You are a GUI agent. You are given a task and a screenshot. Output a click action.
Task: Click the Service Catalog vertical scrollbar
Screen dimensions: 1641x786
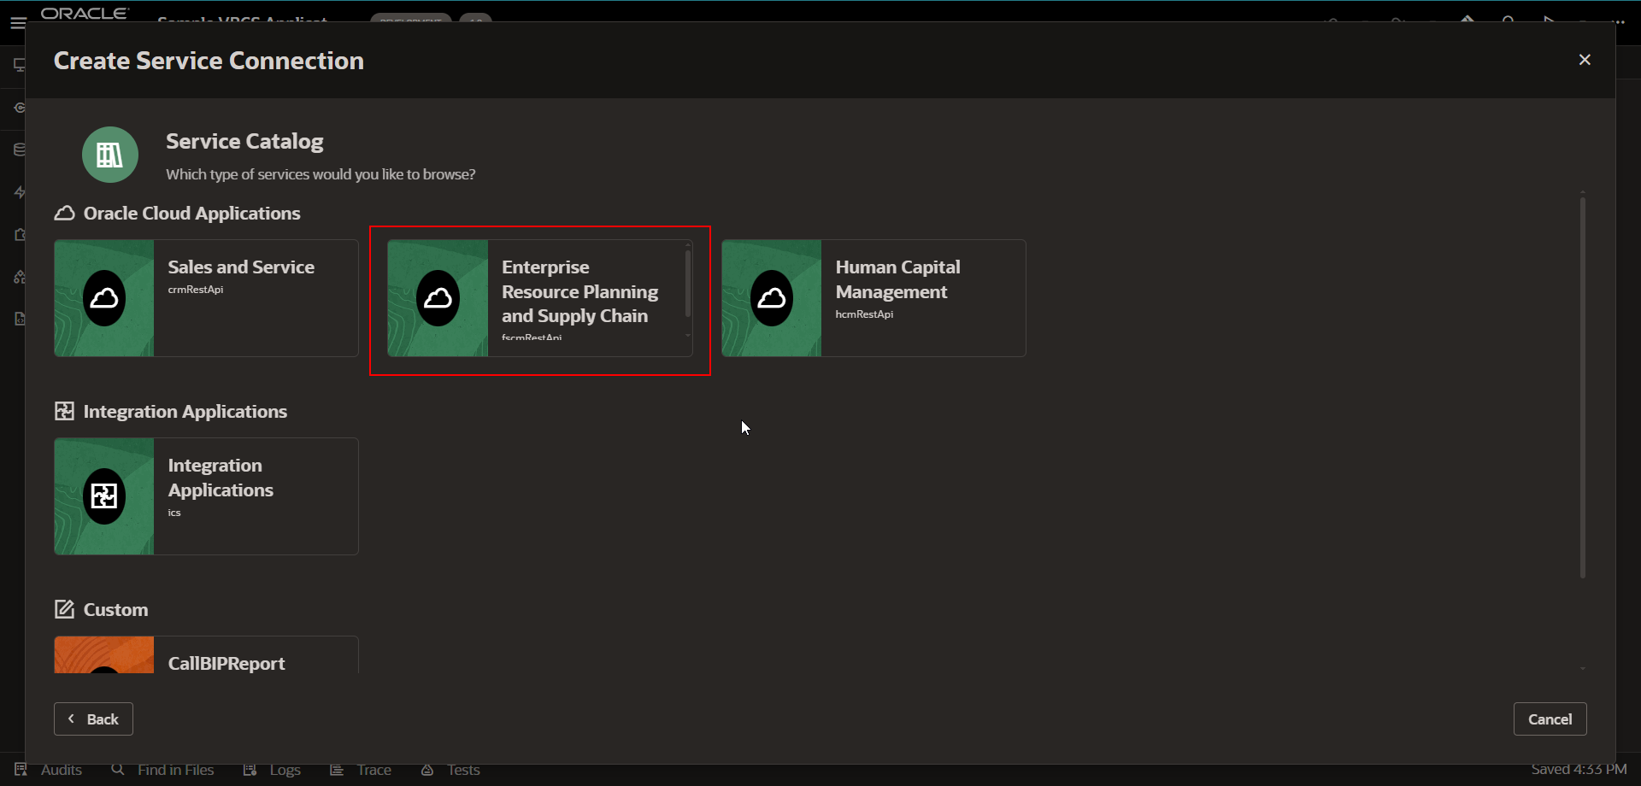(x=1583, y=388)
